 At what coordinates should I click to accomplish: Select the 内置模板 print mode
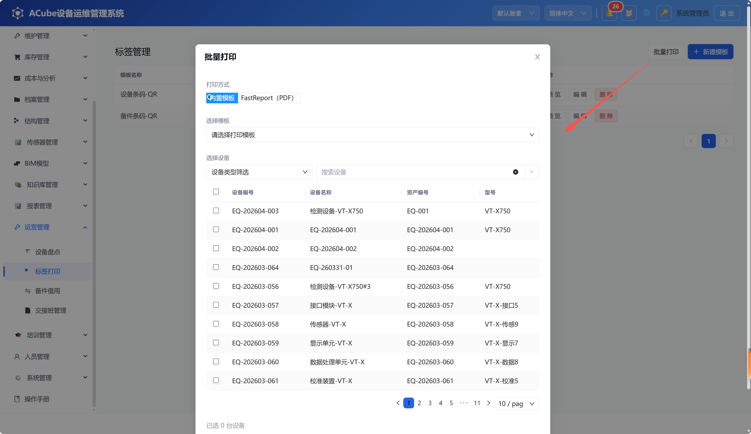click(222, 98)
